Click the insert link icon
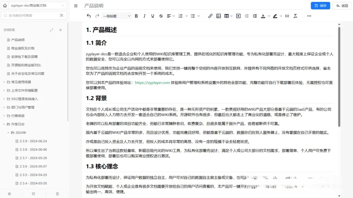 click(x=210, y=16)
